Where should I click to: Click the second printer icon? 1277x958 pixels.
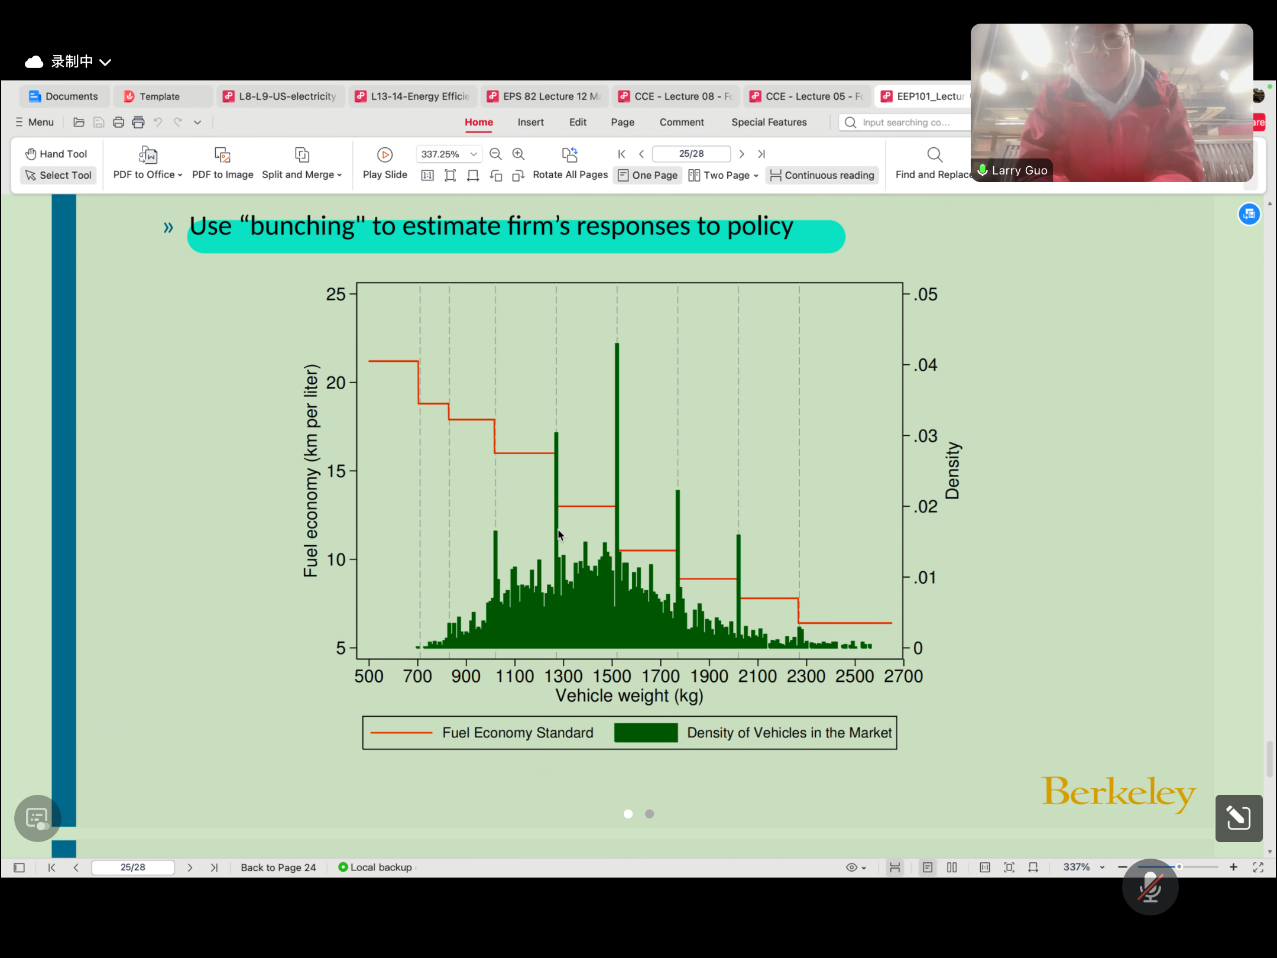coord(138,122)
